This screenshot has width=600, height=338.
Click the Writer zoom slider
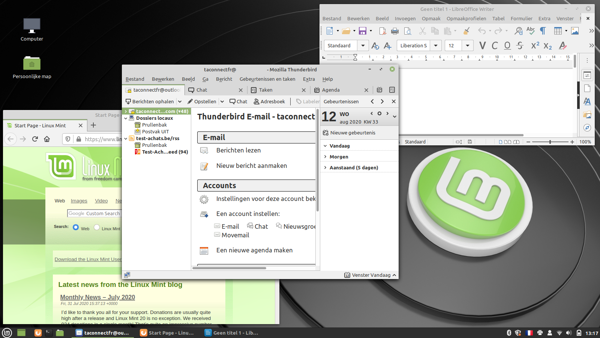[x=550, y=142]
